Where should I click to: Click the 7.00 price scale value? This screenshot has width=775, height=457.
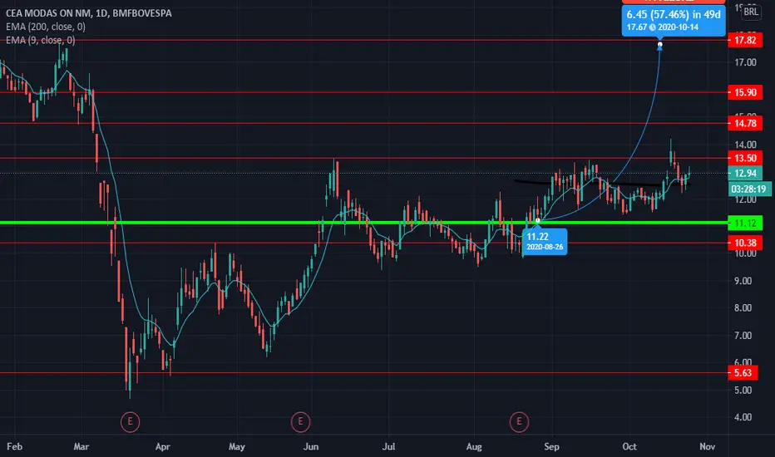[743, 336]
